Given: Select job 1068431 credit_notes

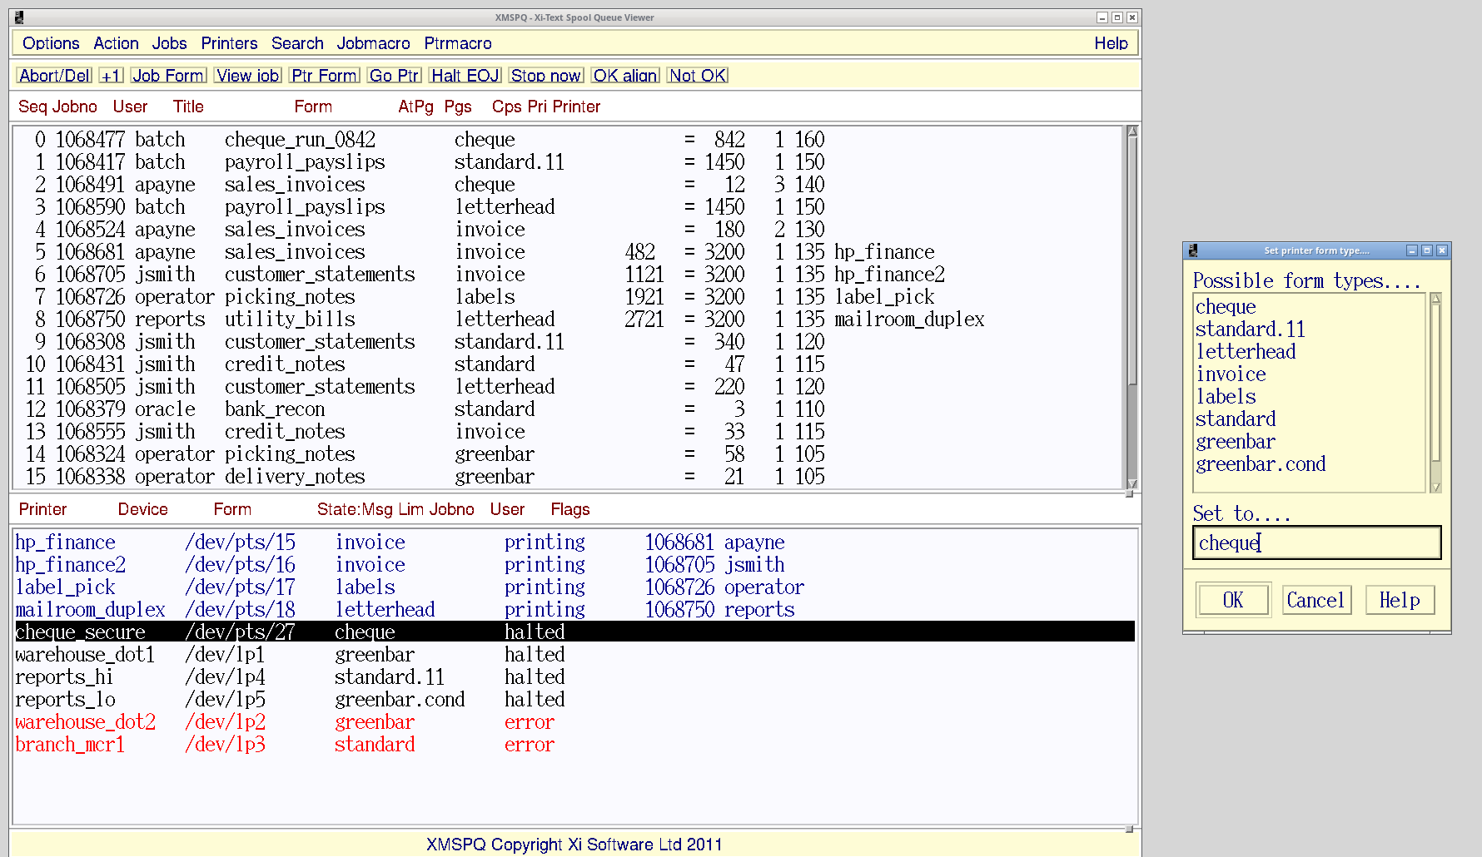Looking at the screenshot, I should tap(567, 364).
